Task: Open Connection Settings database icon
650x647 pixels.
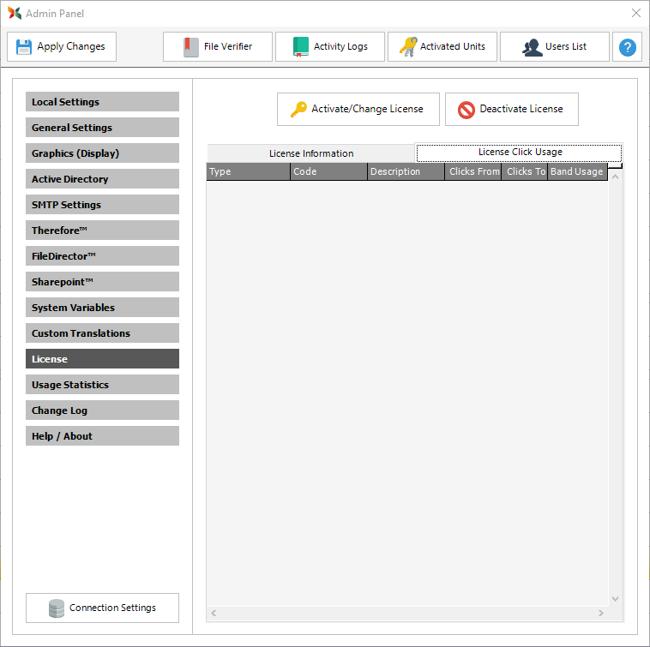Action: click(57, 608)
